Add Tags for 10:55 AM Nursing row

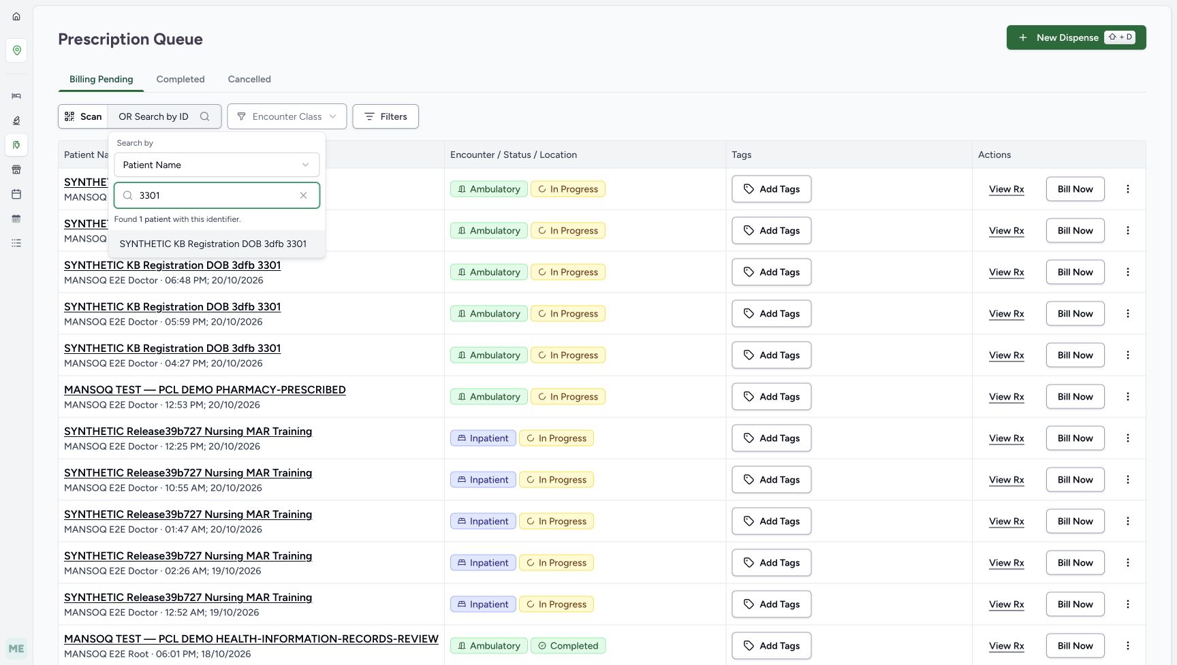click(x=772, y=480)
